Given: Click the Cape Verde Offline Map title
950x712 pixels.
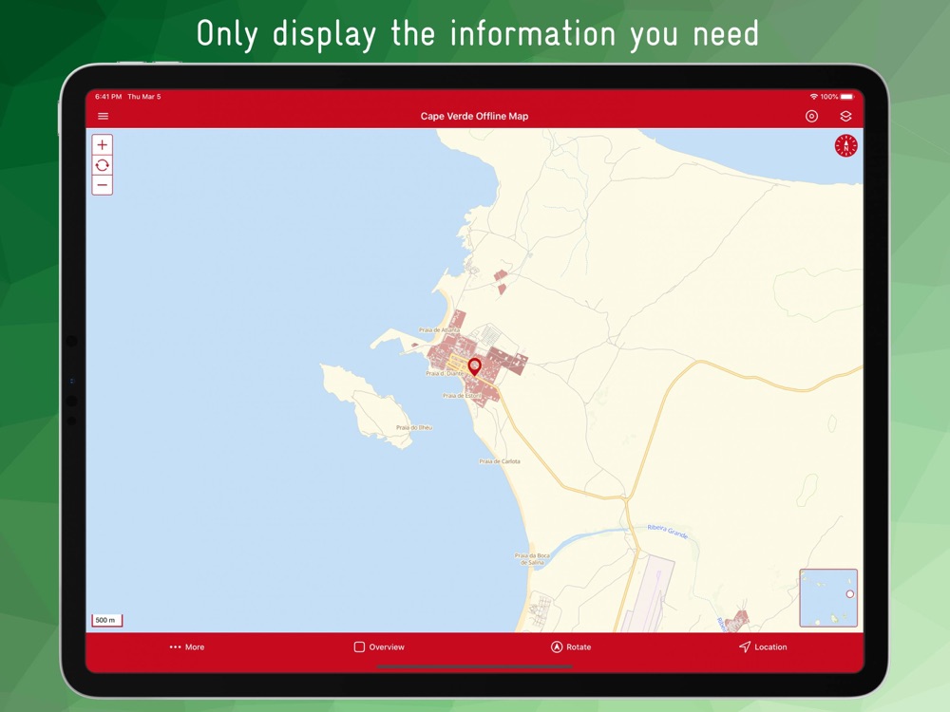Looking at the screenshot, I should [474, 116].
